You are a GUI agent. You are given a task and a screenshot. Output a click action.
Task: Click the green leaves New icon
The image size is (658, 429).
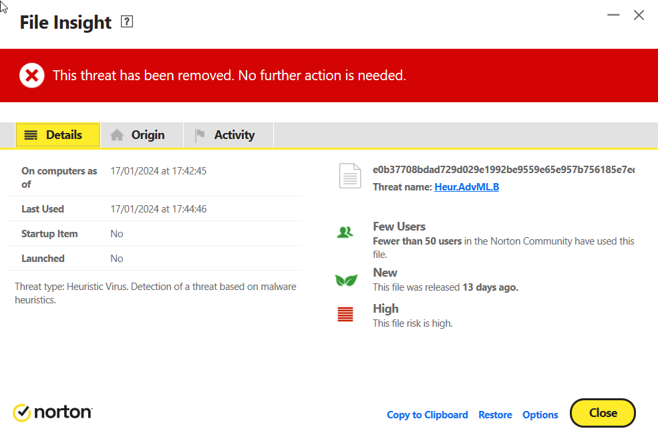coord(345,280)
